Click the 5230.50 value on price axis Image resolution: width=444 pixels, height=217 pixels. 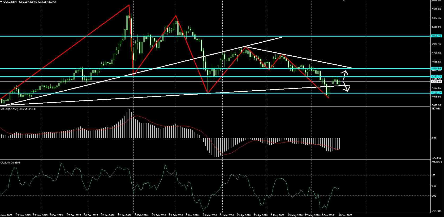coord(437,27)
